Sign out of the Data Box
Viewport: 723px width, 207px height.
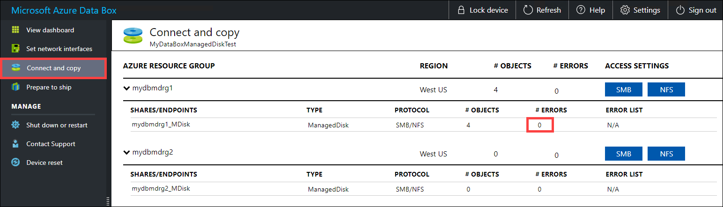(696, 10)
